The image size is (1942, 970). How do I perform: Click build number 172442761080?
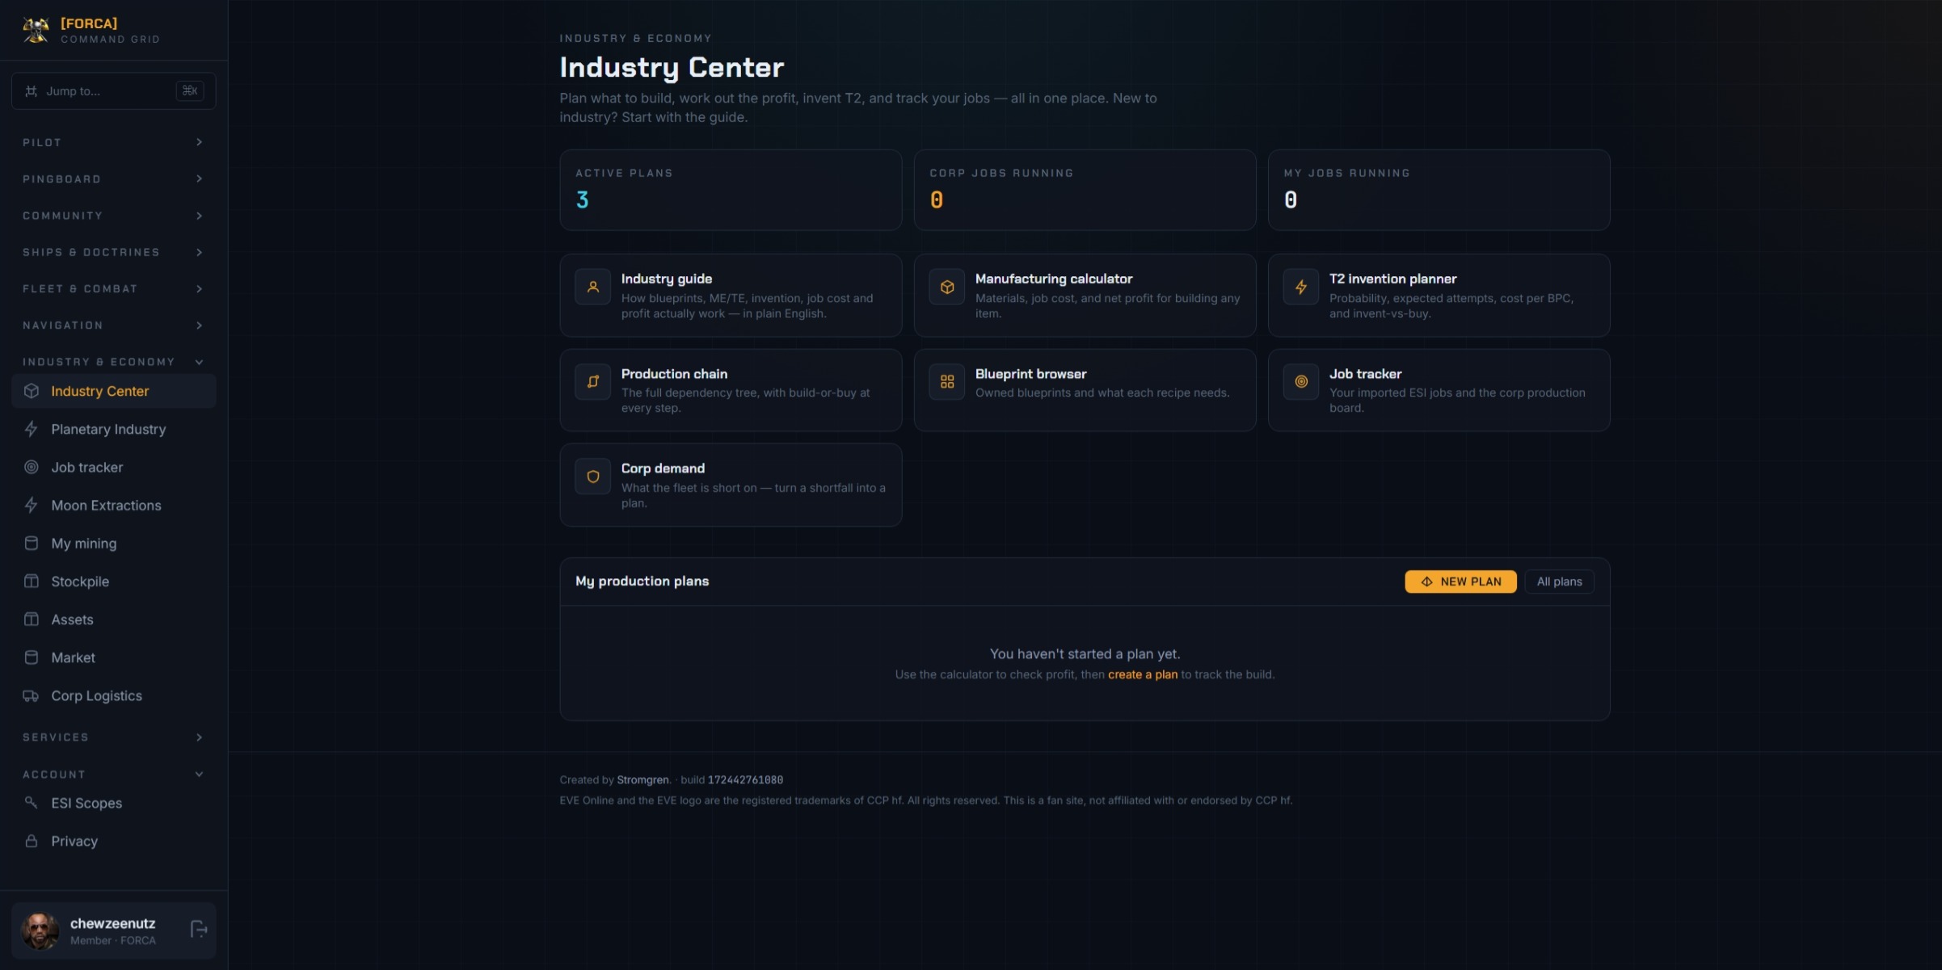[x=745, y=779]
